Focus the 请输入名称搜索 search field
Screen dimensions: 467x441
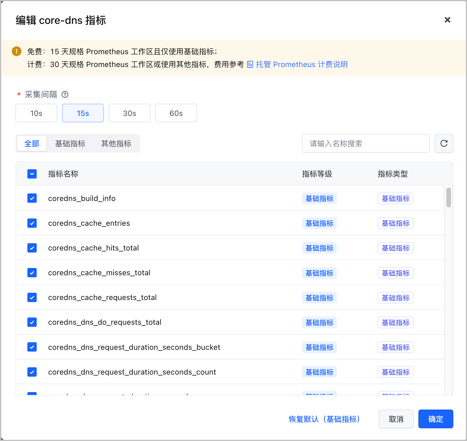pyautogui.click(x=366, y=143)
